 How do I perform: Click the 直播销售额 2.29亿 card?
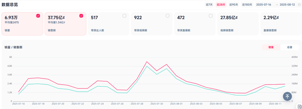[x=281, y=24]
